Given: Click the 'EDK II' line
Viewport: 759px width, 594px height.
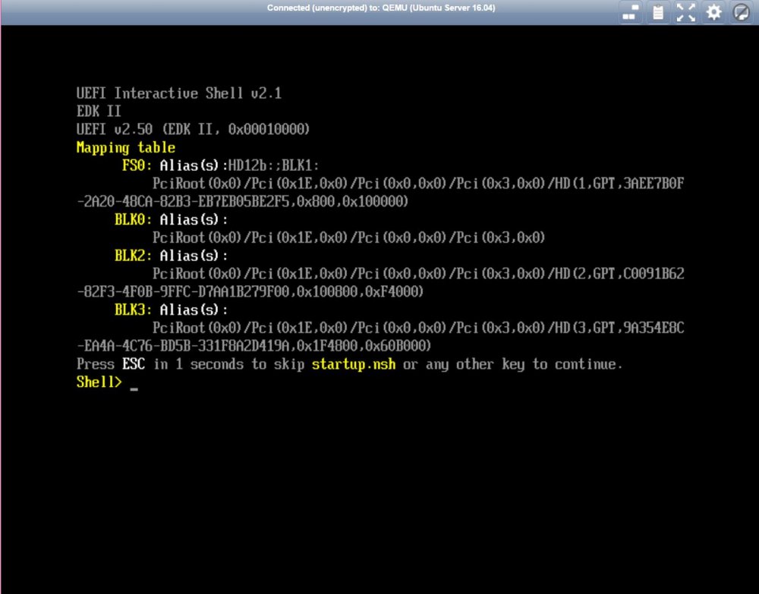Looking at the screenshot, I should point(98,112).
